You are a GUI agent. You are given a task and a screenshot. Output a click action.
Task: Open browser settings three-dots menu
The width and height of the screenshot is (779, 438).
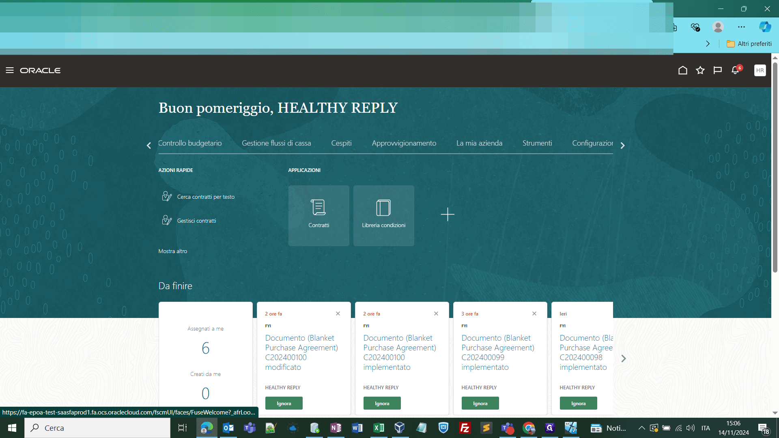742,27
